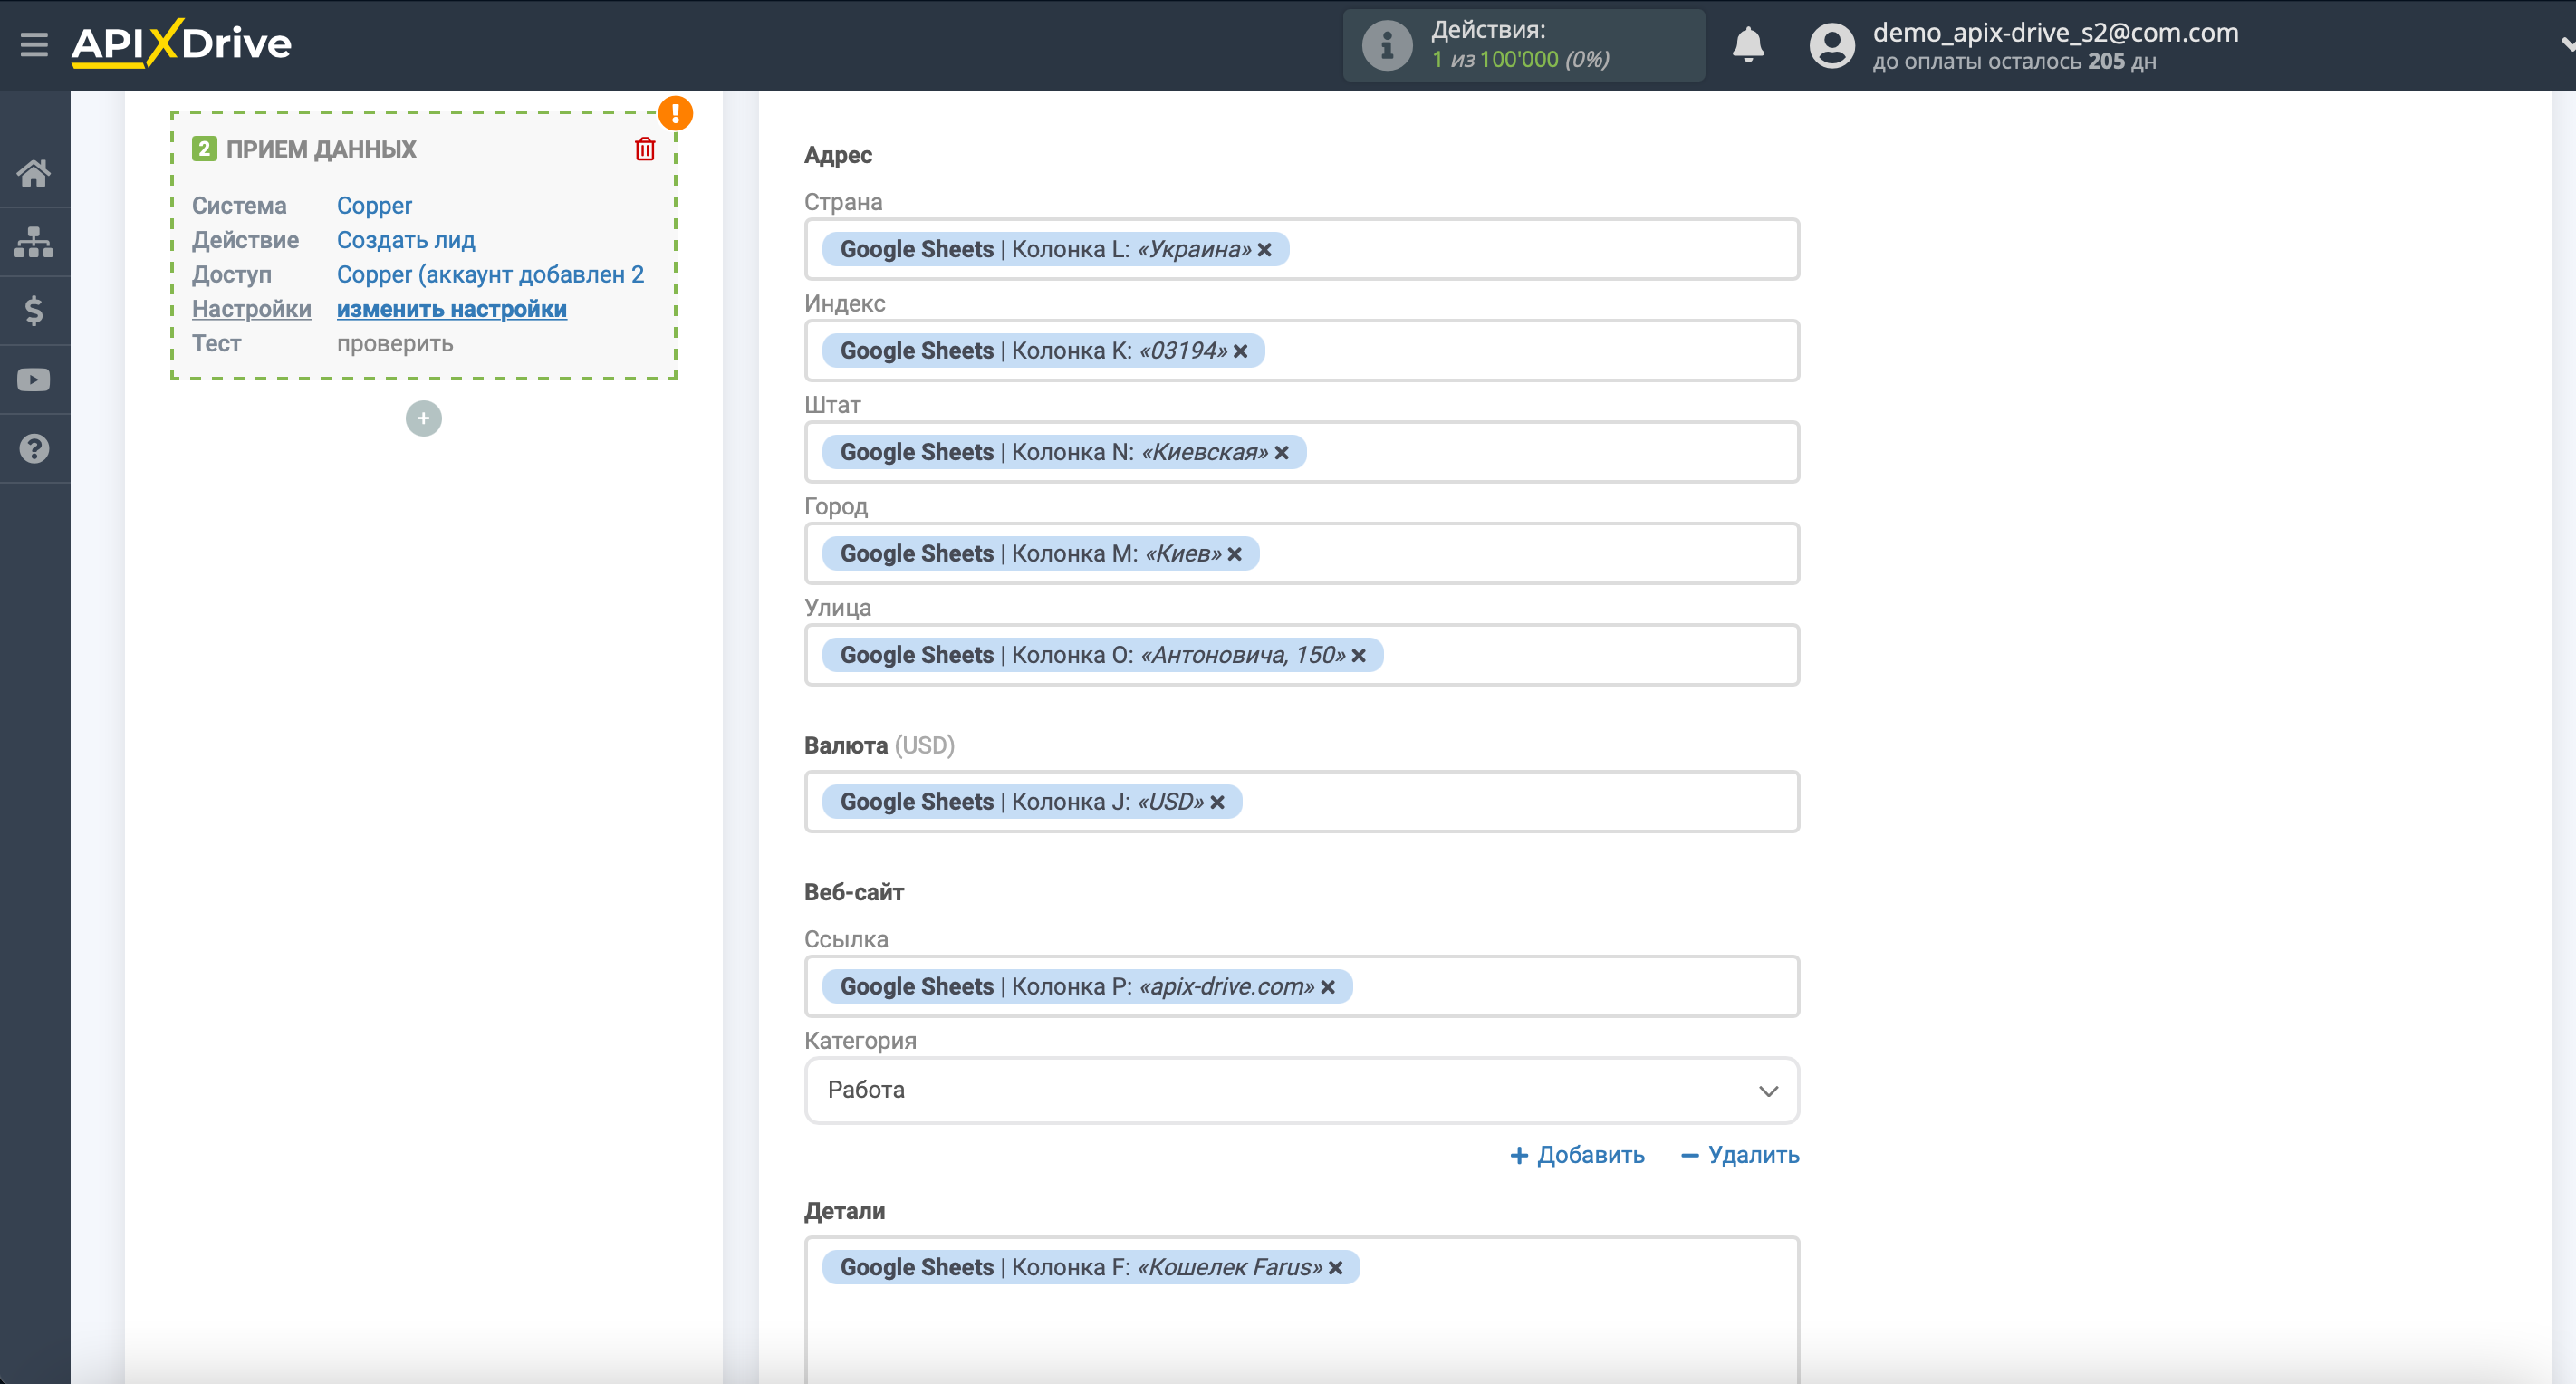This screenshot has width=2576, height=1384.
Task: Remove the «apix-drive.com» tag from Ссылка
Action: (1328, 987)
